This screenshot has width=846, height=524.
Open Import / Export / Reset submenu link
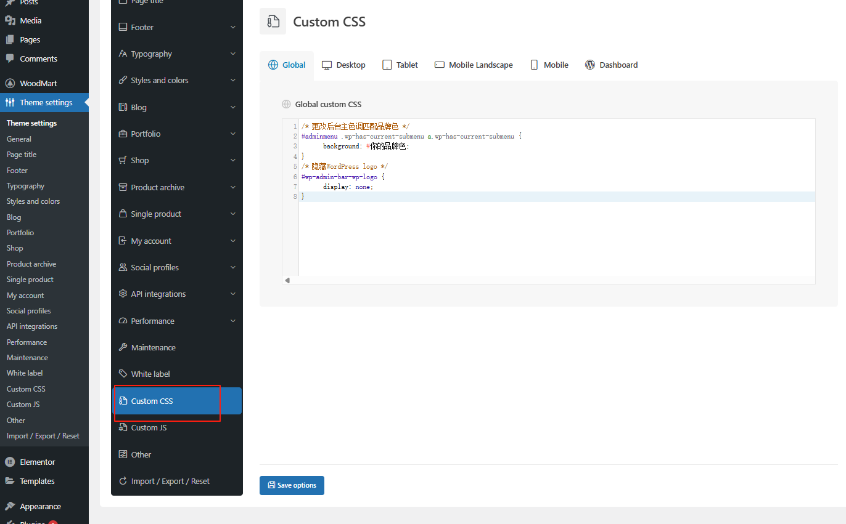pyautogui.click(x=43, y=436)
